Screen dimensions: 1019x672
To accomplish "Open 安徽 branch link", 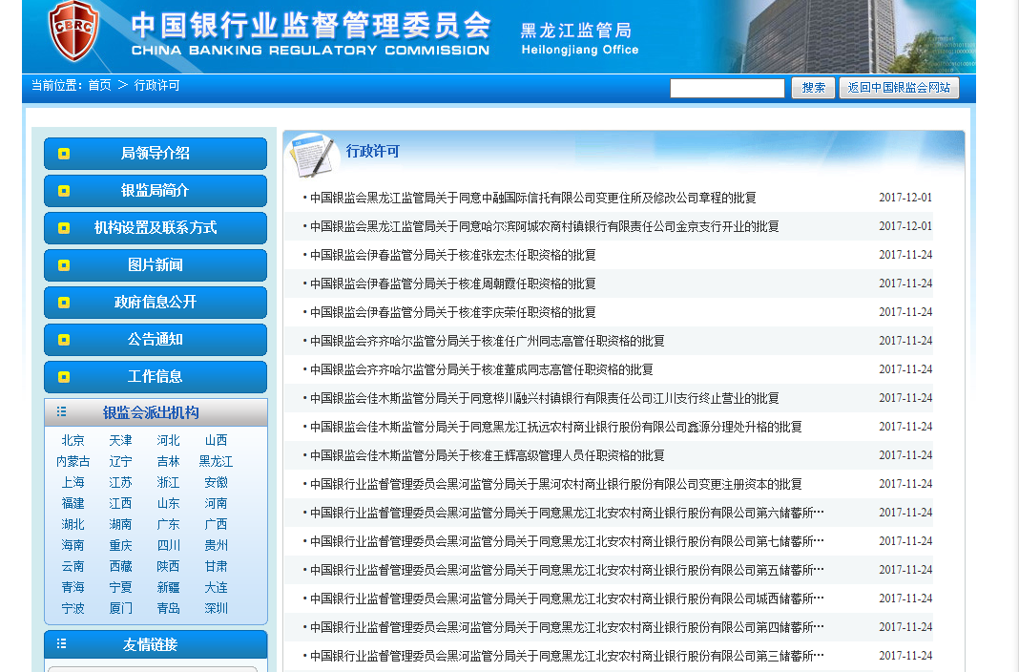I will pyautogui.click(x=216, y=482).
